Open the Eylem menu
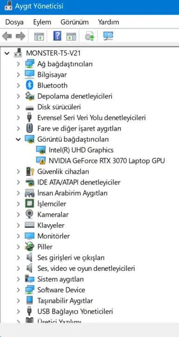The width and height of the screenshot is (179, 337). coord(42,22)
